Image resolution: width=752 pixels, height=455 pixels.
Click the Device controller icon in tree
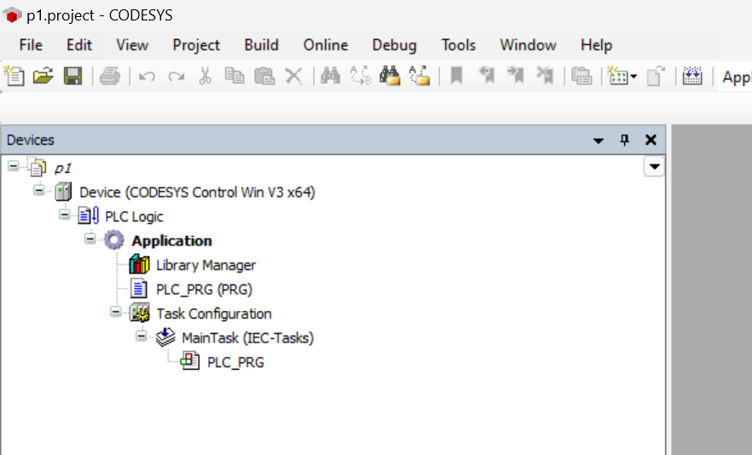click(63, 192)
